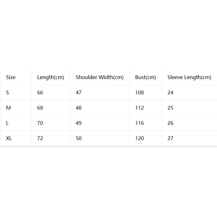The image size is (217, 217).
Task: Click the Bust(cm) column header
Action: [x=145, y=77]
